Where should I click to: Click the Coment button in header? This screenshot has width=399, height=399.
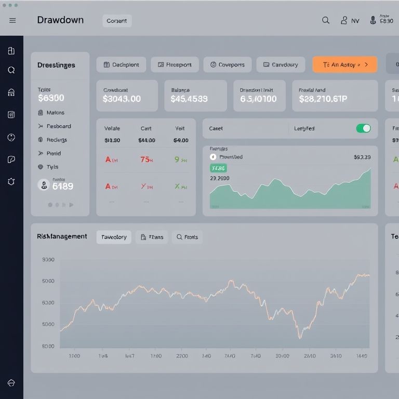(x=117, y=21)
